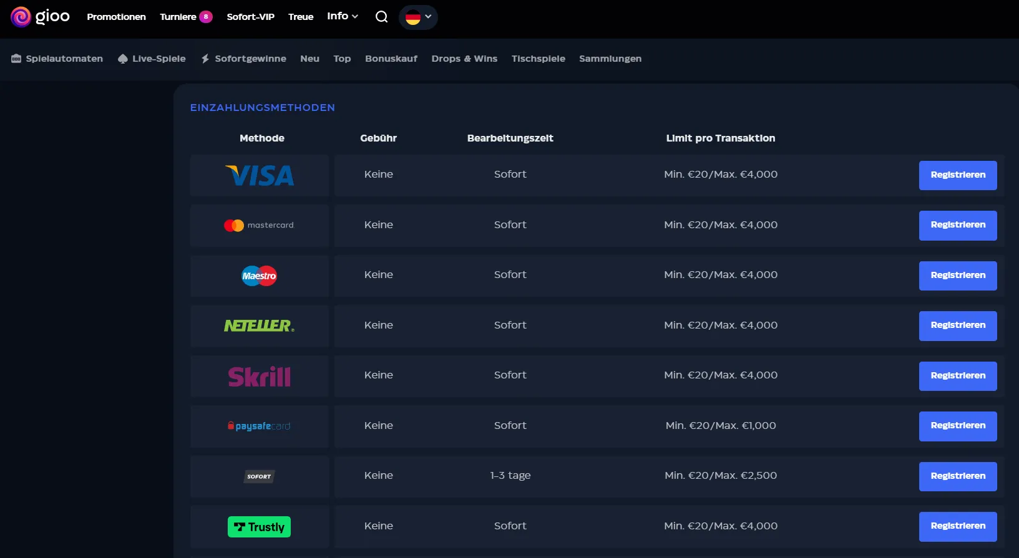The height and width of the screenshot is (558, 1019).
Task: Open Sammlungen category
Action: click(610, 59)
